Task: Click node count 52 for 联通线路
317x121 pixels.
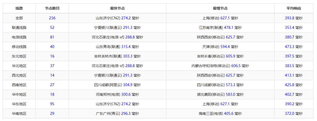Action: click(x=52, y=28)
